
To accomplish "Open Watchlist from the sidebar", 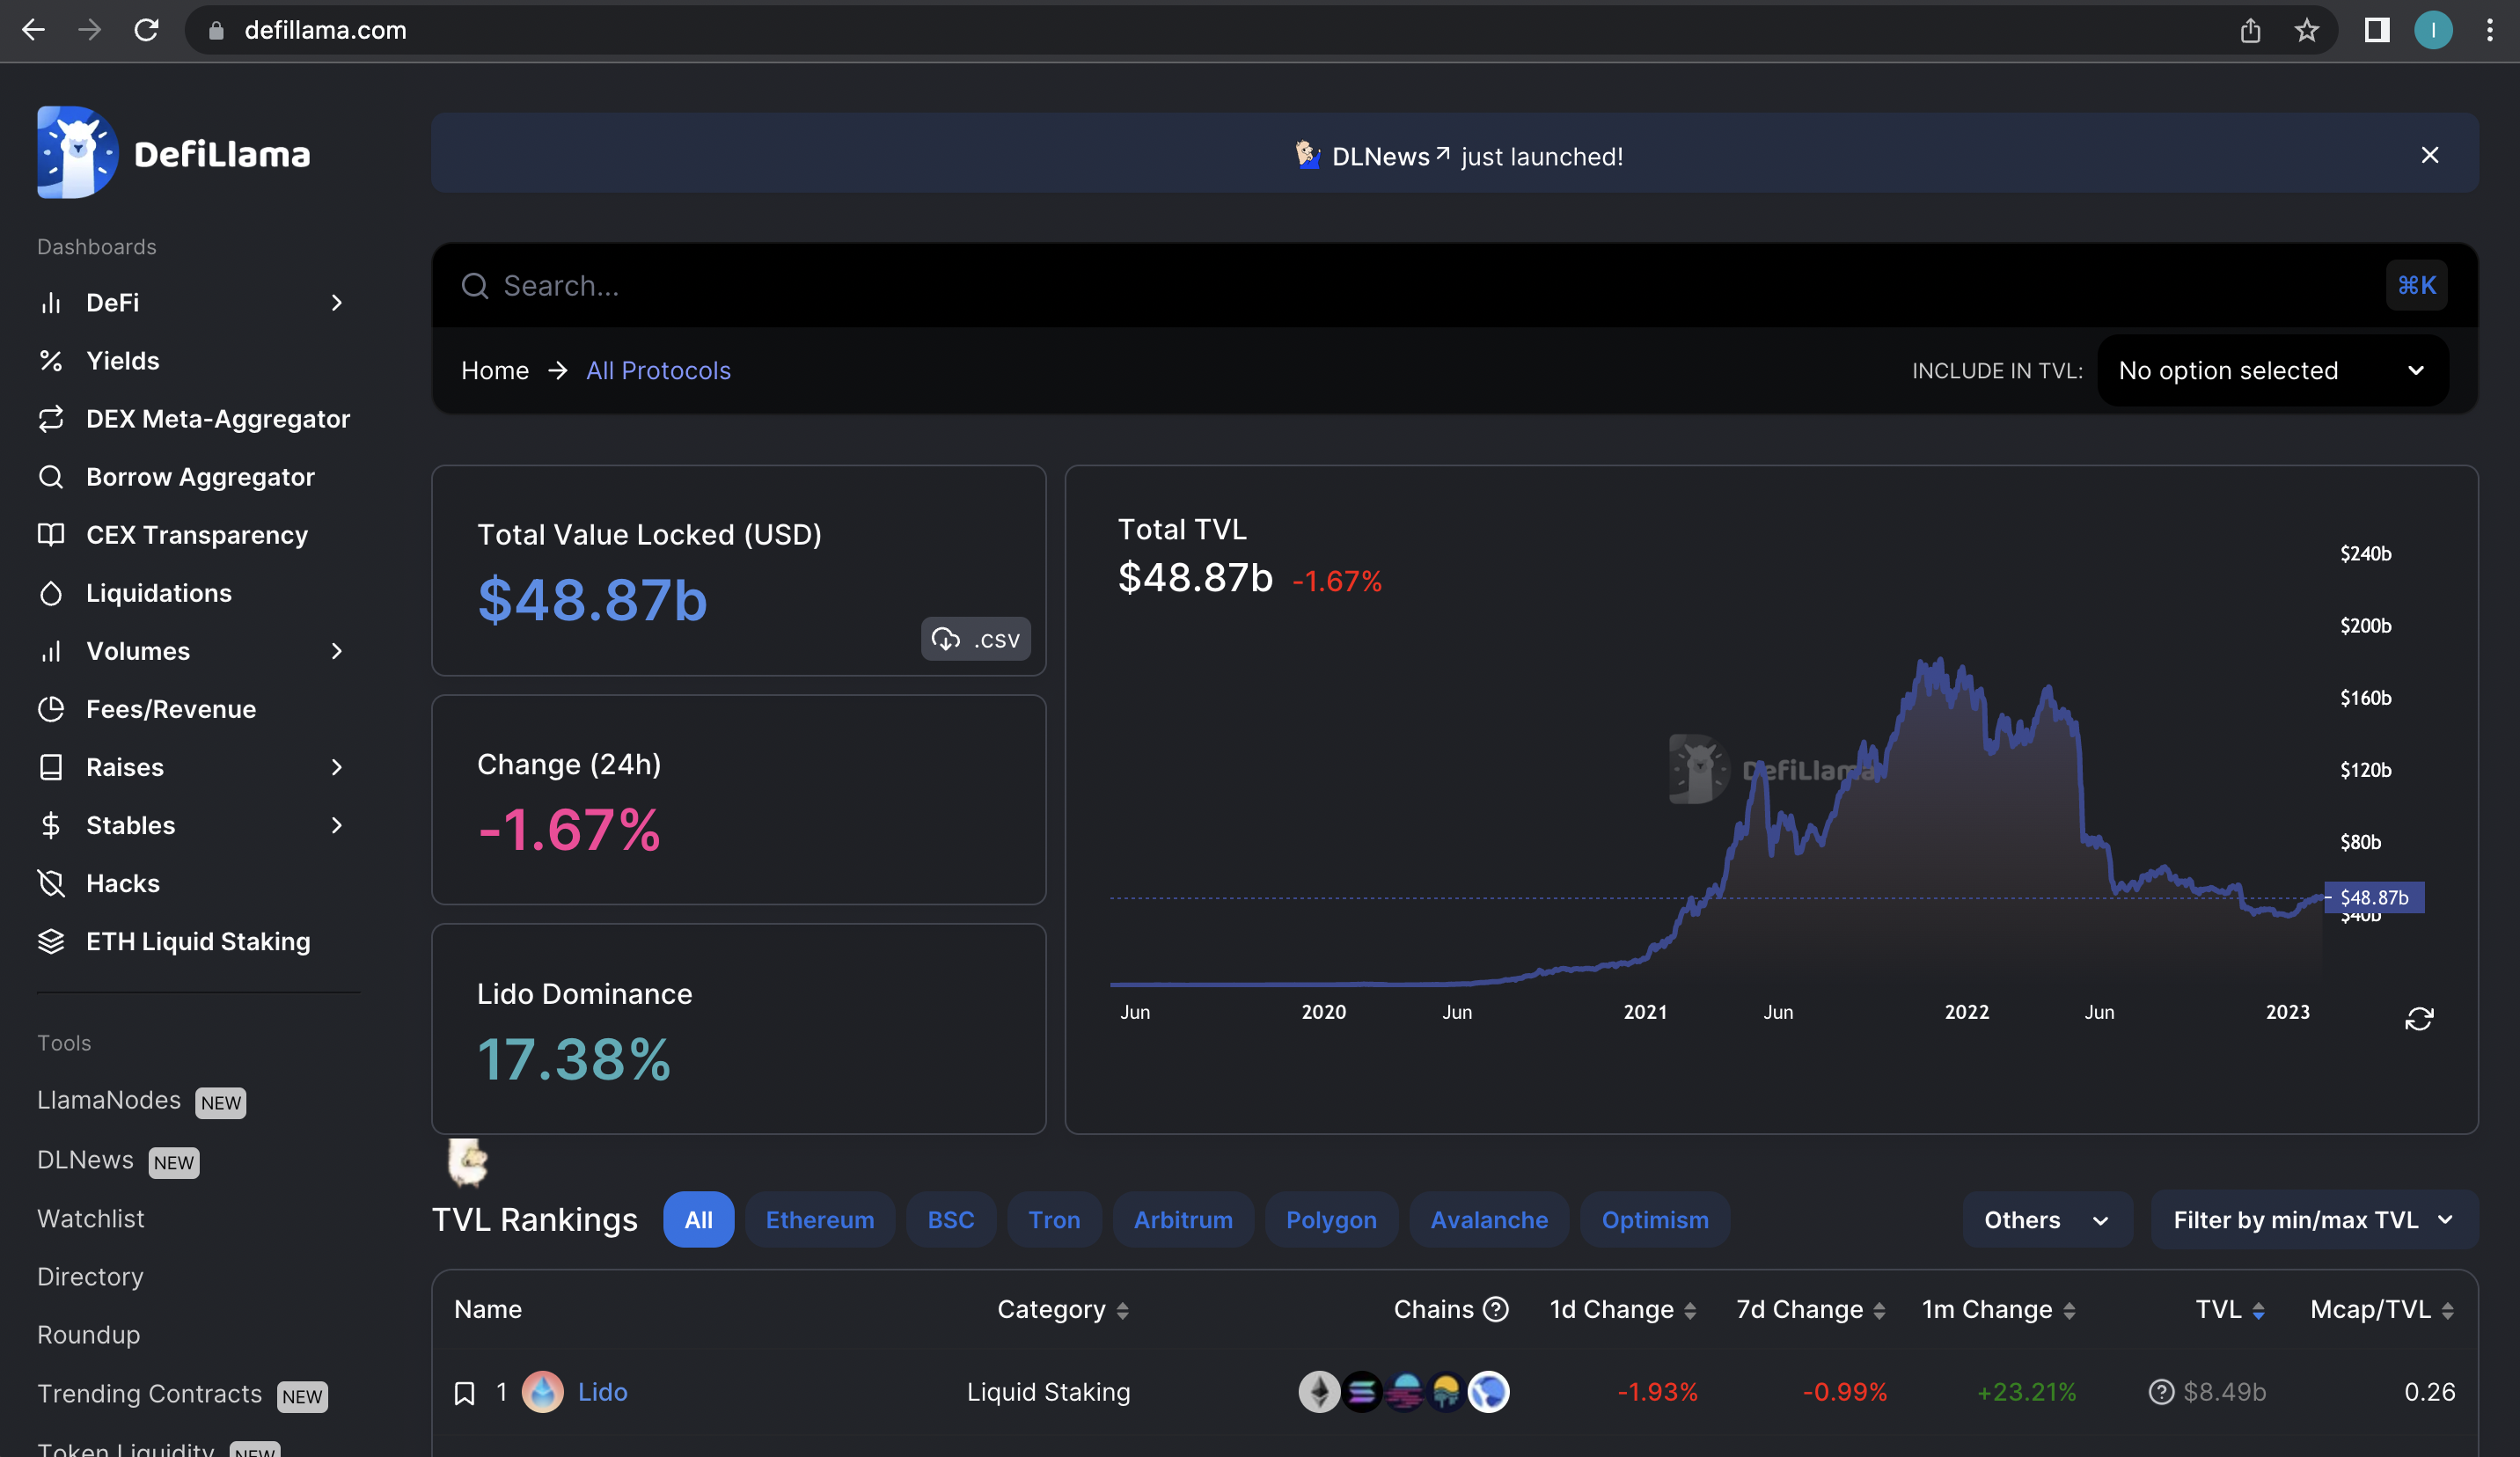I will (x=91, y=1219).
